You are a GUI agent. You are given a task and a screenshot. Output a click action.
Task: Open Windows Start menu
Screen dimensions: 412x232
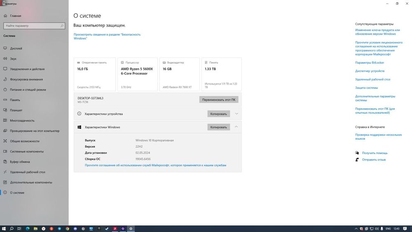tap(4, 229)
